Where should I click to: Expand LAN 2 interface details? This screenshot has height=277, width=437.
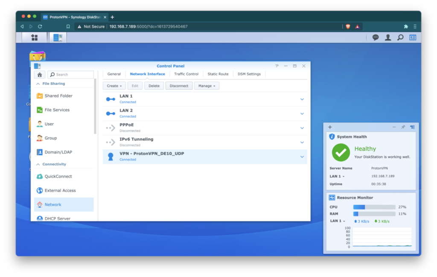click(x=302, y=114)
